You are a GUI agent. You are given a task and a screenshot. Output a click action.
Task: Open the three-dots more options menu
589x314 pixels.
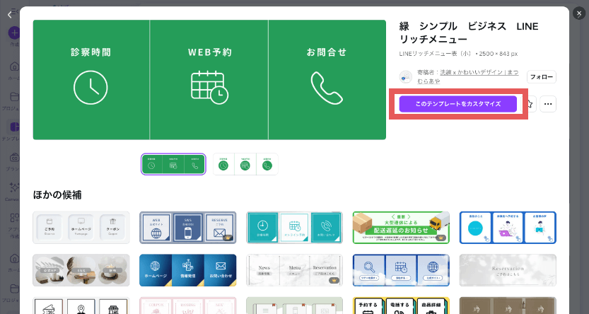tap(548, 104)
